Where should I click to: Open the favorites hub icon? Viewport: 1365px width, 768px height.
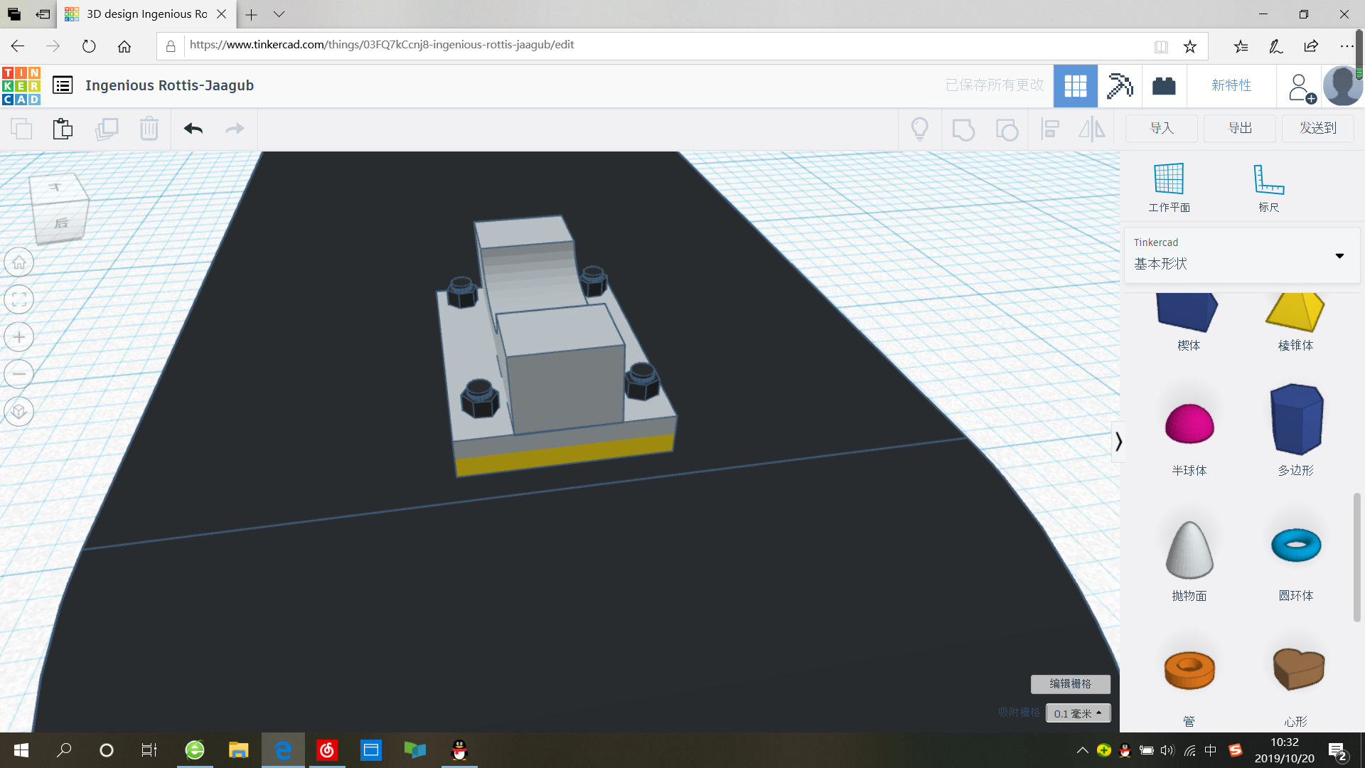click(1241, 46)
